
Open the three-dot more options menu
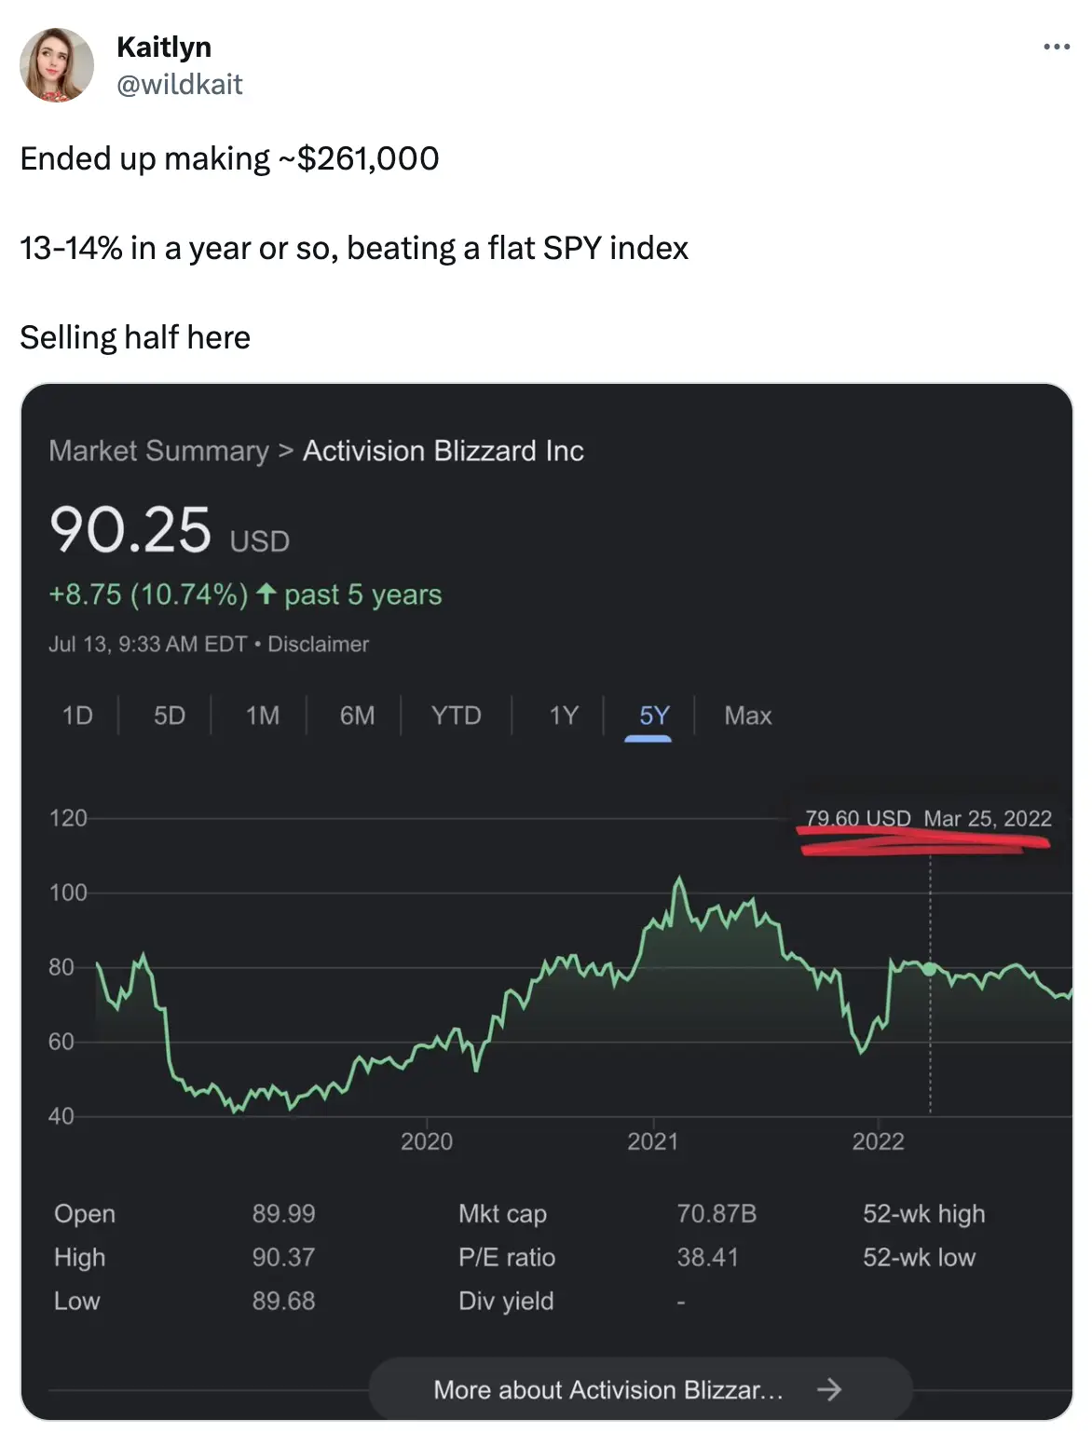[1057, 47]
